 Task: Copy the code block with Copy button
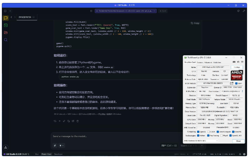[195, 23]
